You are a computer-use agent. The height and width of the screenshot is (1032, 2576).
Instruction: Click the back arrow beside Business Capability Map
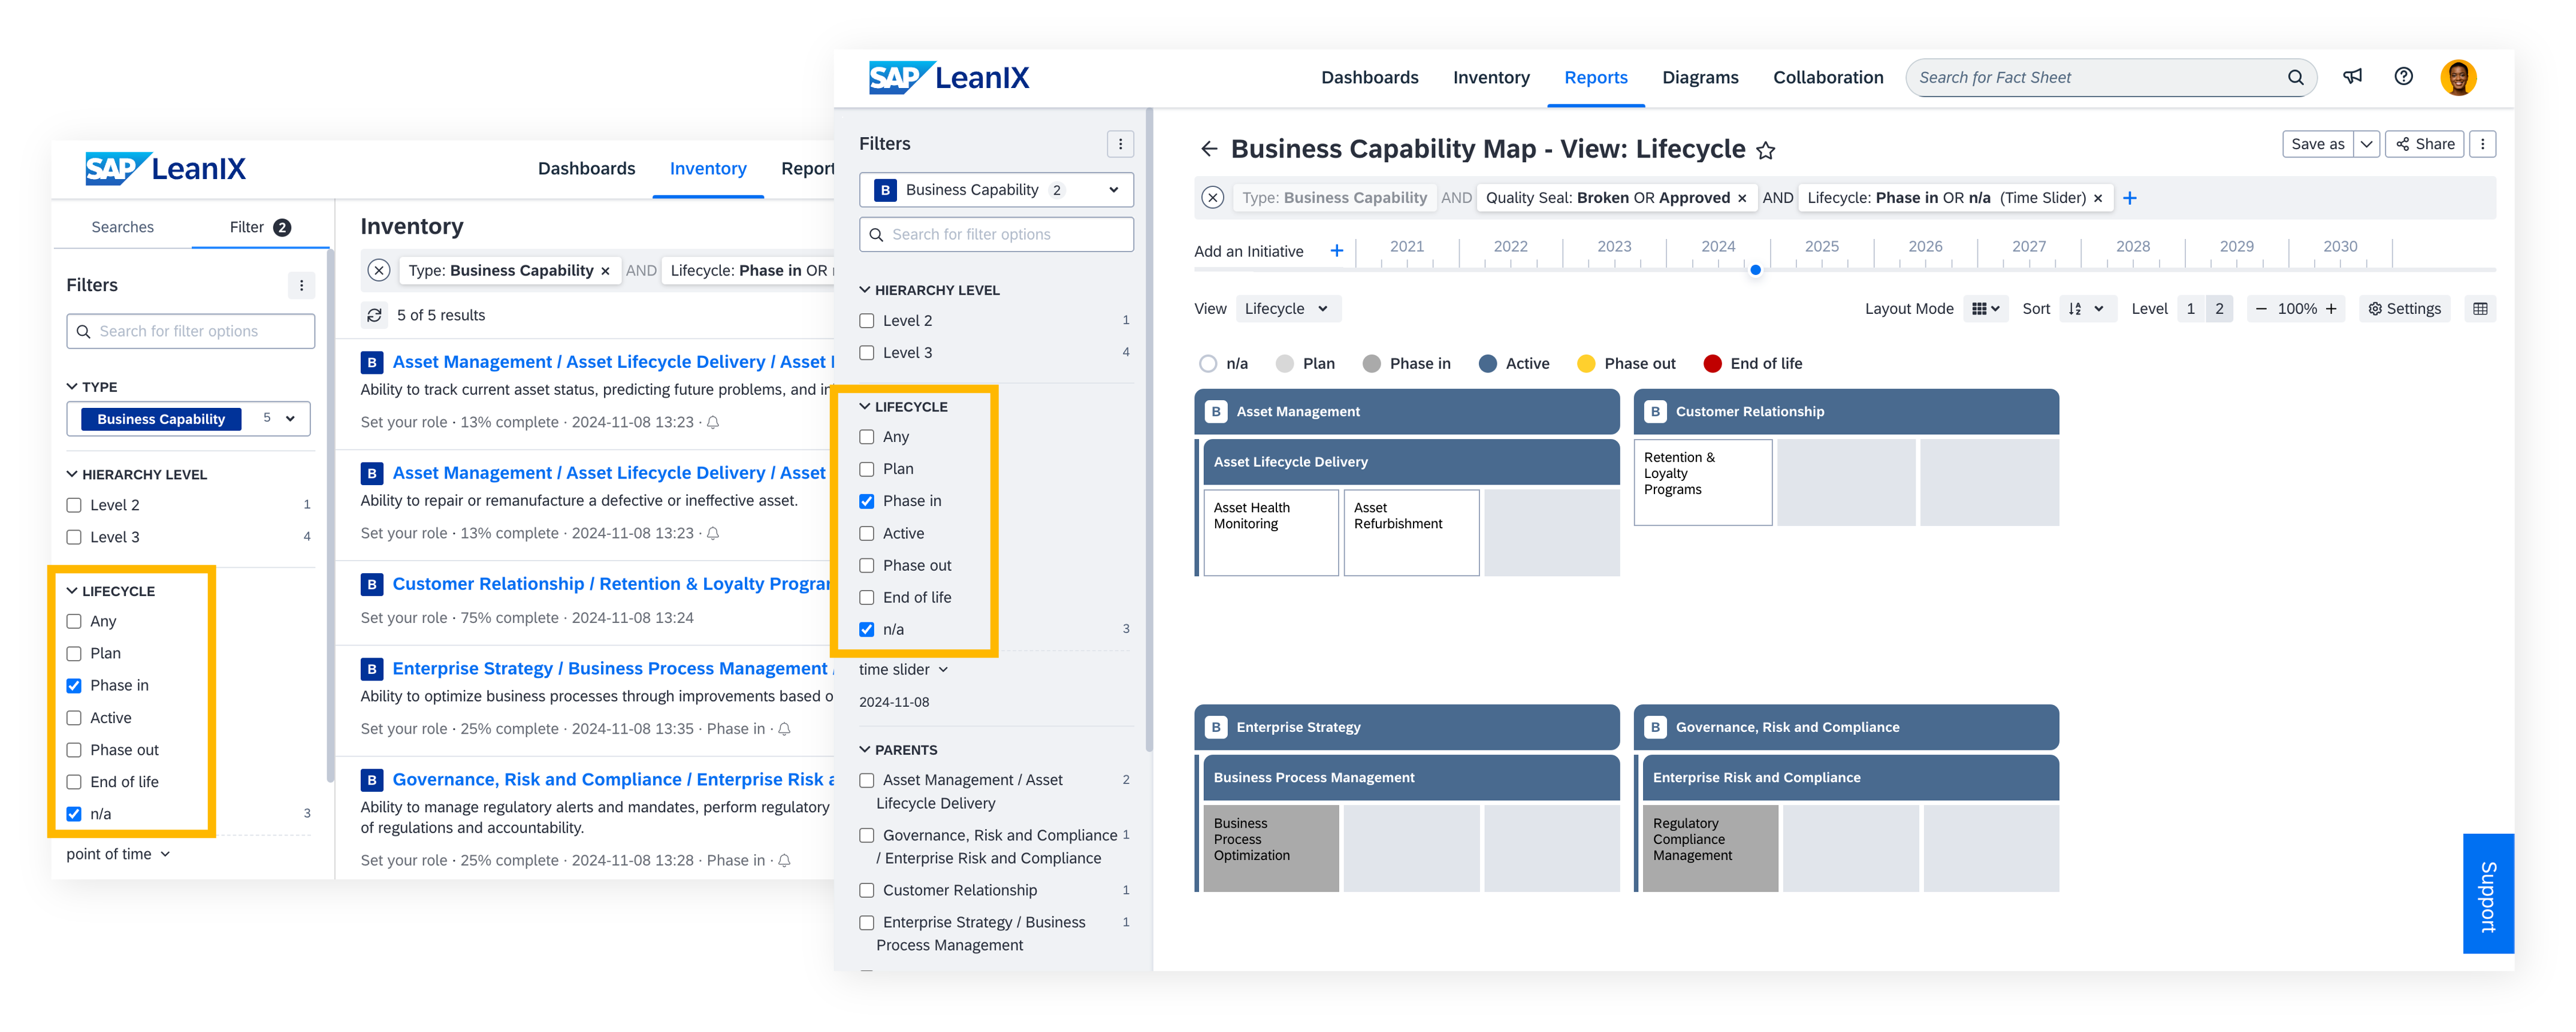click(1209, 149)
